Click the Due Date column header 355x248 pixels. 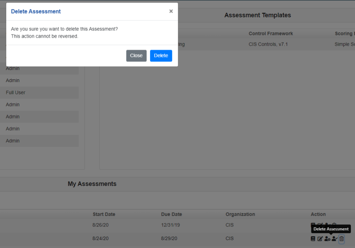pyautogui.click(x=171, y=214)
